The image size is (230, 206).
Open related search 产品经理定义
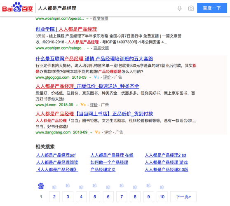click(x=103, y=169)
